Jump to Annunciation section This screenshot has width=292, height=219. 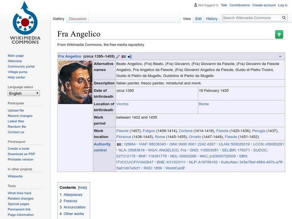[x=74, y=207]
